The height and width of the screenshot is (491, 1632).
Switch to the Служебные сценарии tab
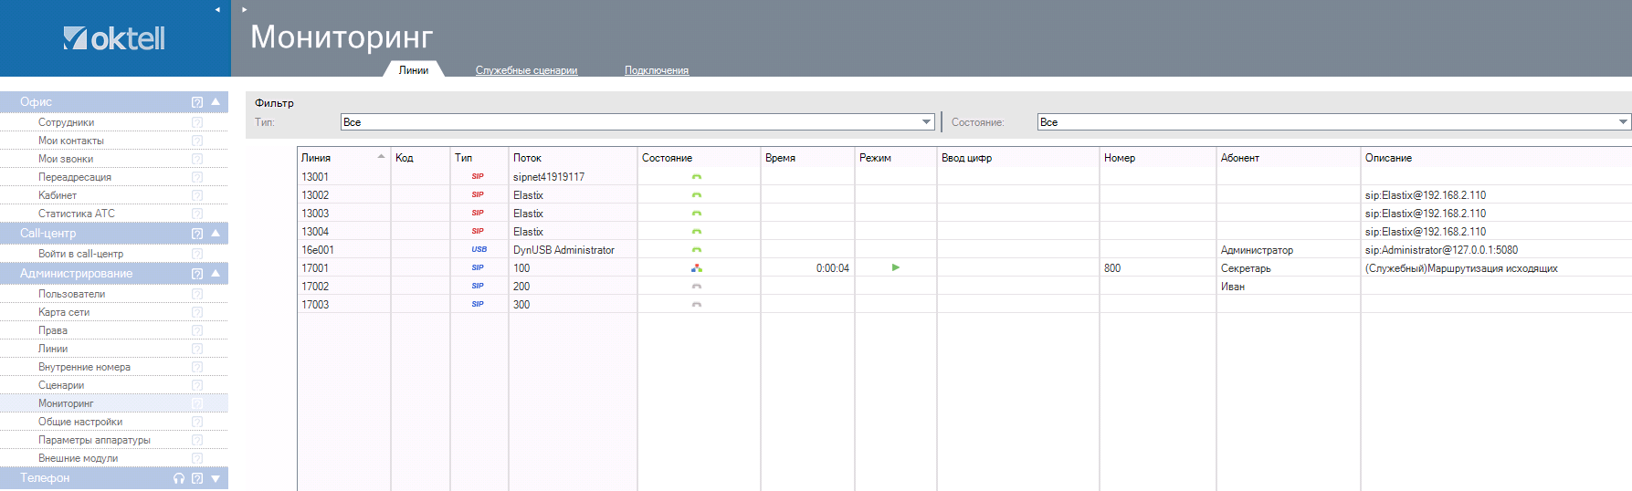(526, 70)
